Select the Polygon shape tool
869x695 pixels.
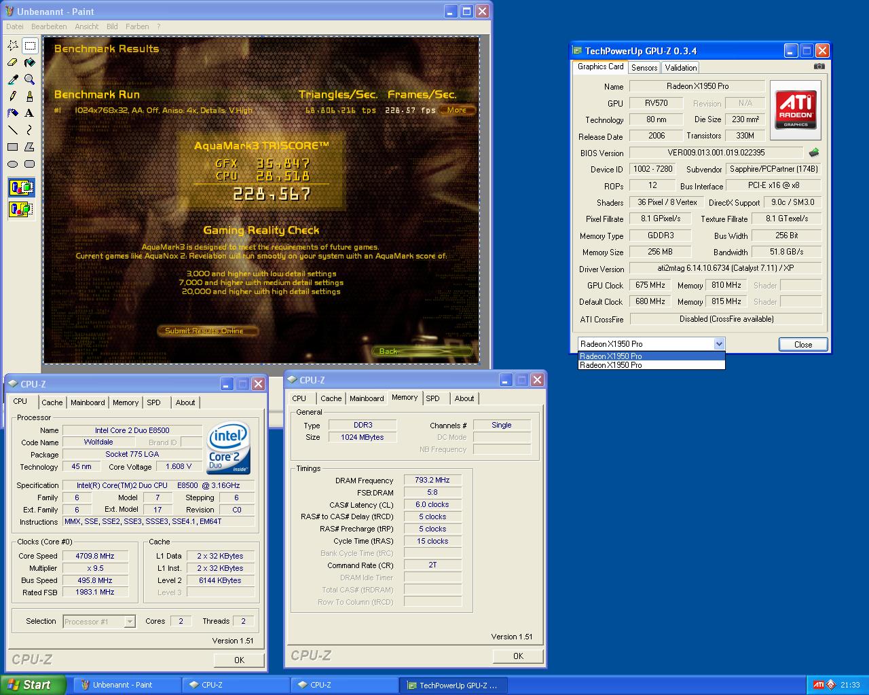[x=29, y=147]
